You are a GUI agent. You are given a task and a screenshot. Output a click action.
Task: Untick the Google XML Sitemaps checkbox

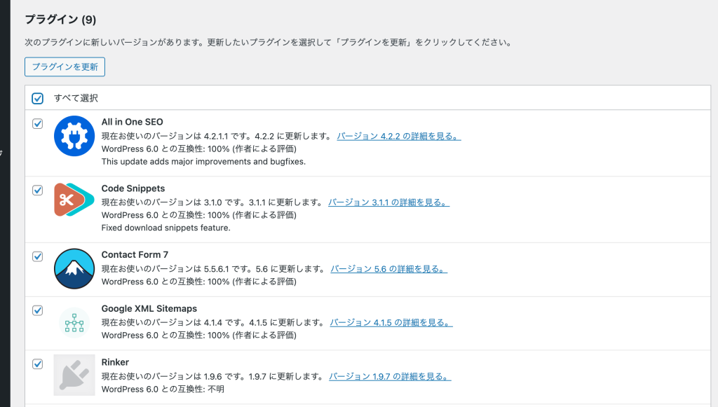click(38, 310)
